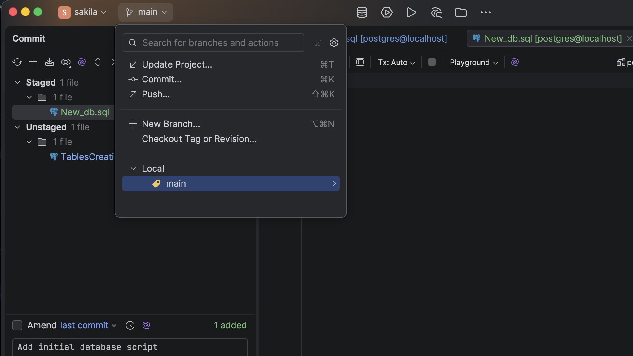Open the main branch dropdown widget
Image resolution: width=633 pixels, height=356 pixels.
[x=146, y=12]
